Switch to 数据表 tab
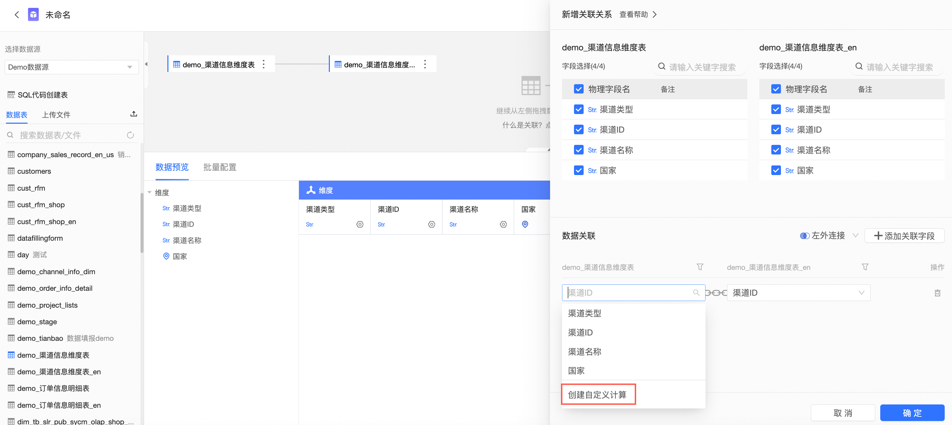Viewport: 952px width, 425px height. 17,115
